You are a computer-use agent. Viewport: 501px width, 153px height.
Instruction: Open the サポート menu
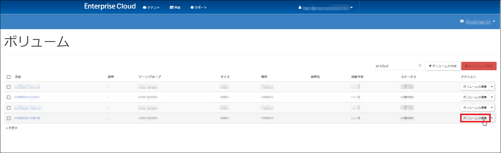click(199, 8)
